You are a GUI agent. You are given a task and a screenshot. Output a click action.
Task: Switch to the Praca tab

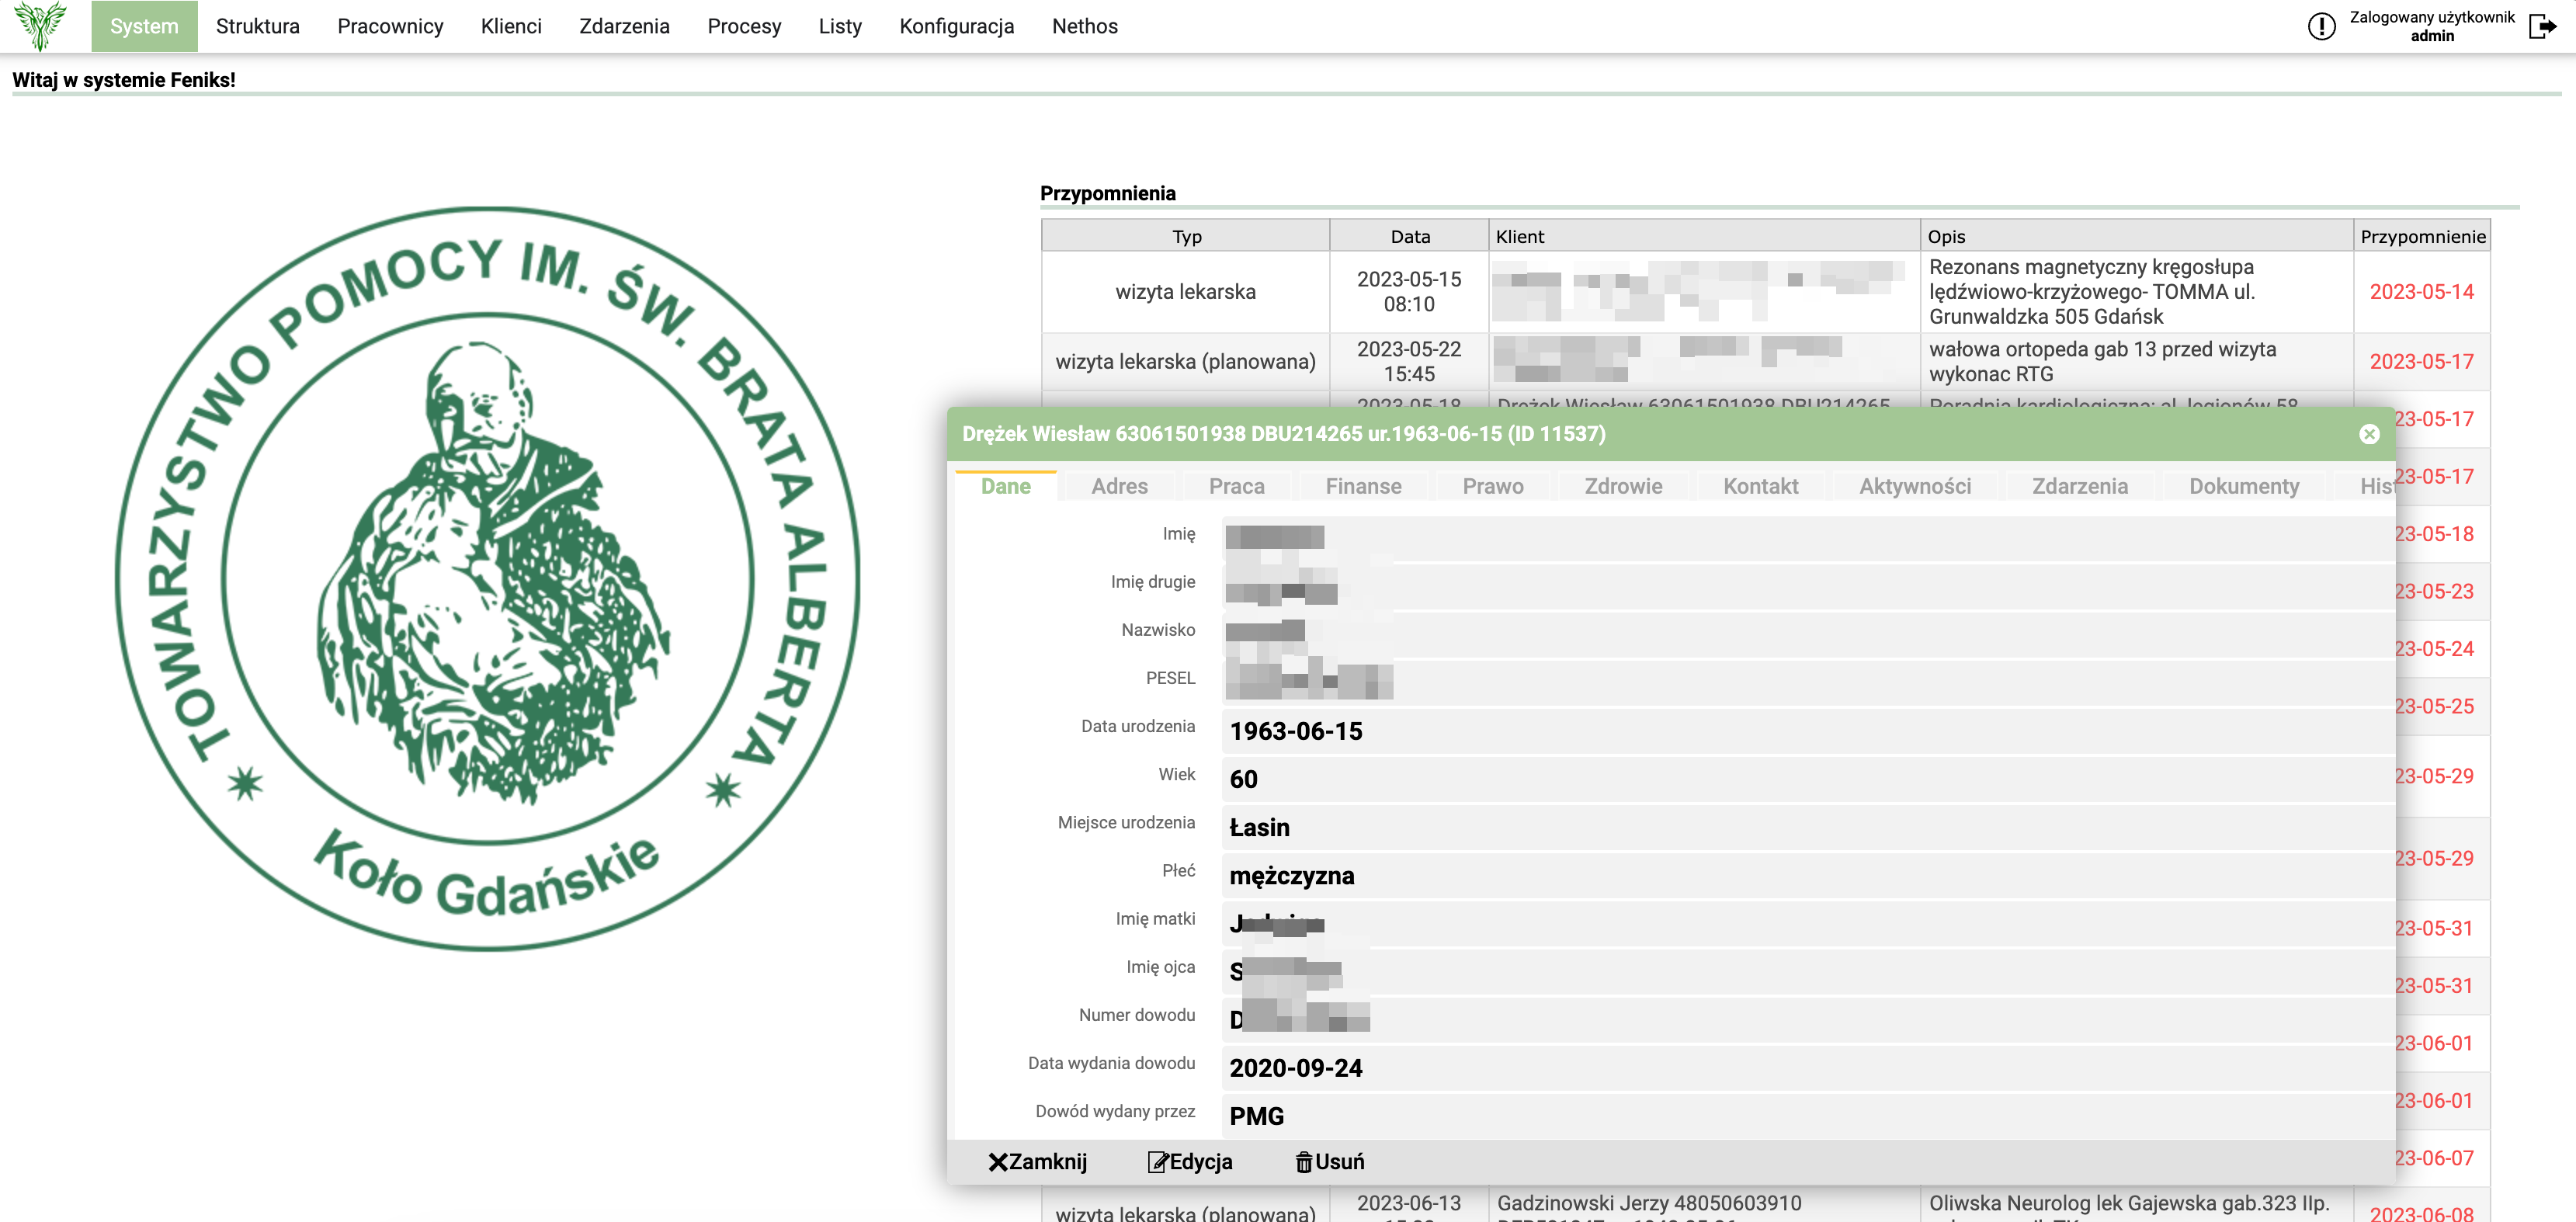point(1236,486)
